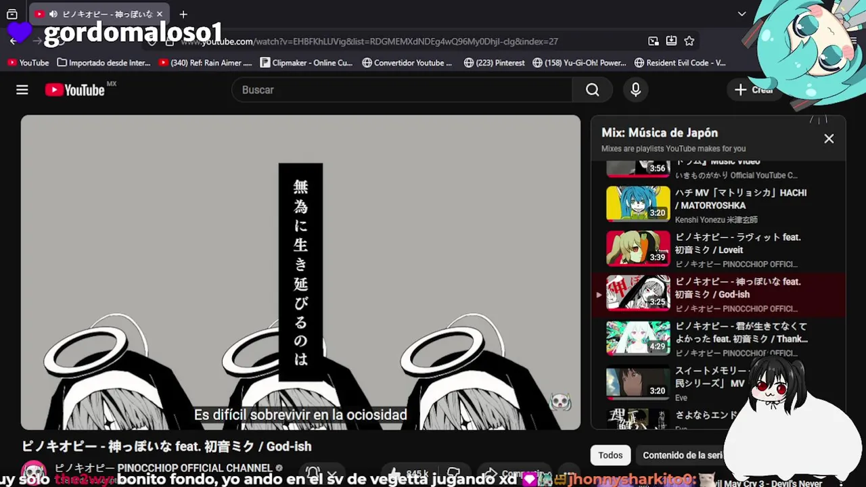Image resolution: width=866 pixels, height=487 pixels.
Task: Open the YouTube guide hamburger menu
Action: click(x=22, y=90)
